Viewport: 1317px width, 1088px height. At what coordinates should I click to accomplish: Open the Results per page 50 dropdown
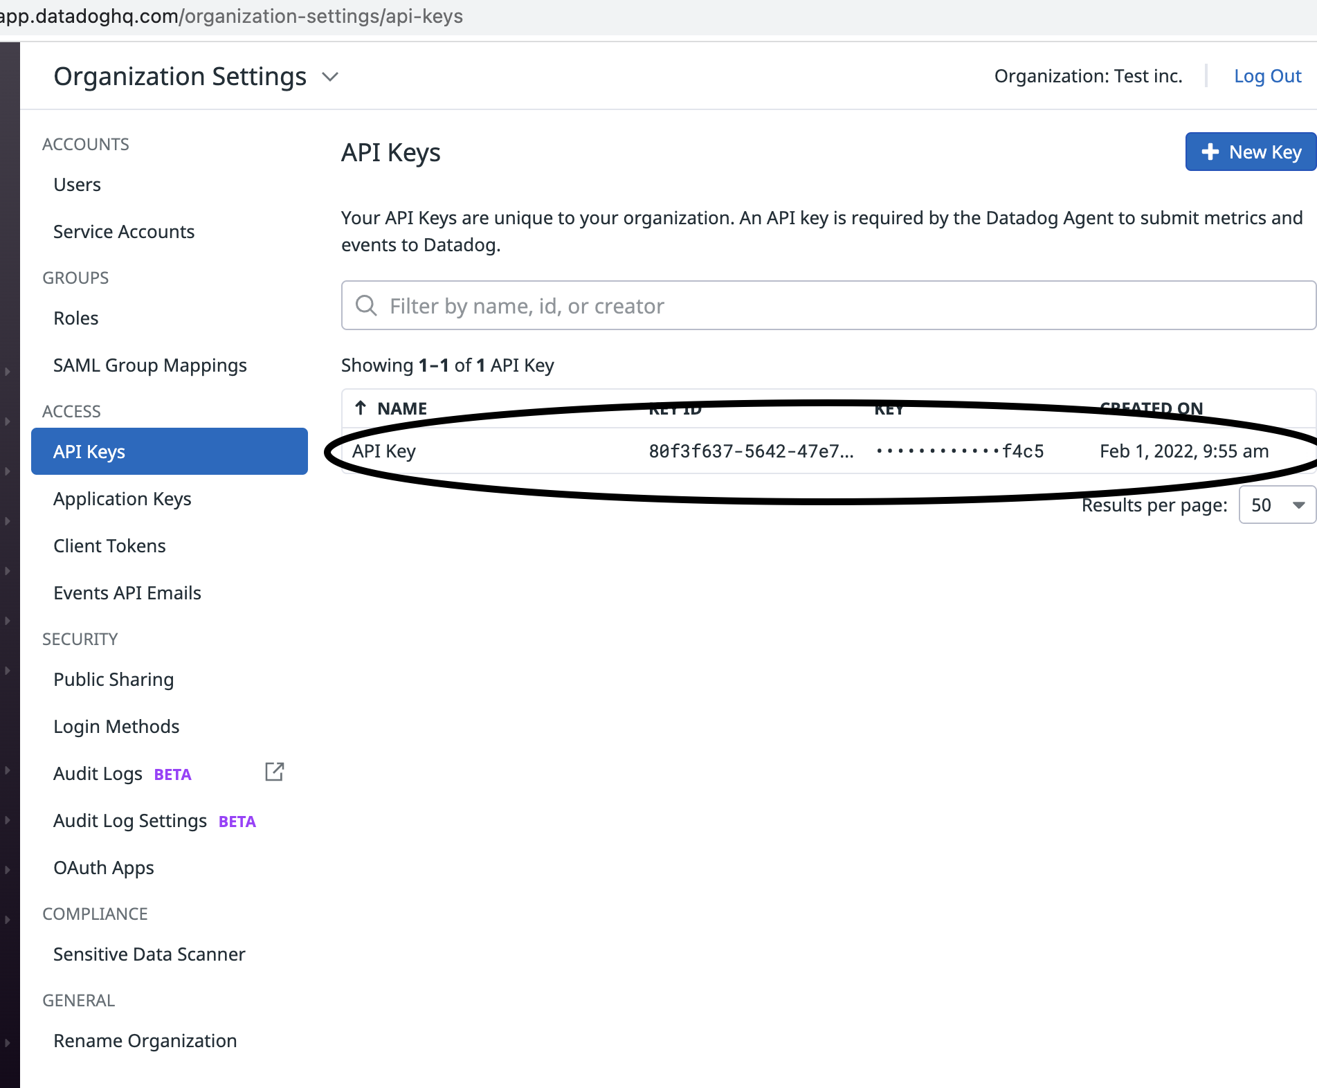[1277, 505]
